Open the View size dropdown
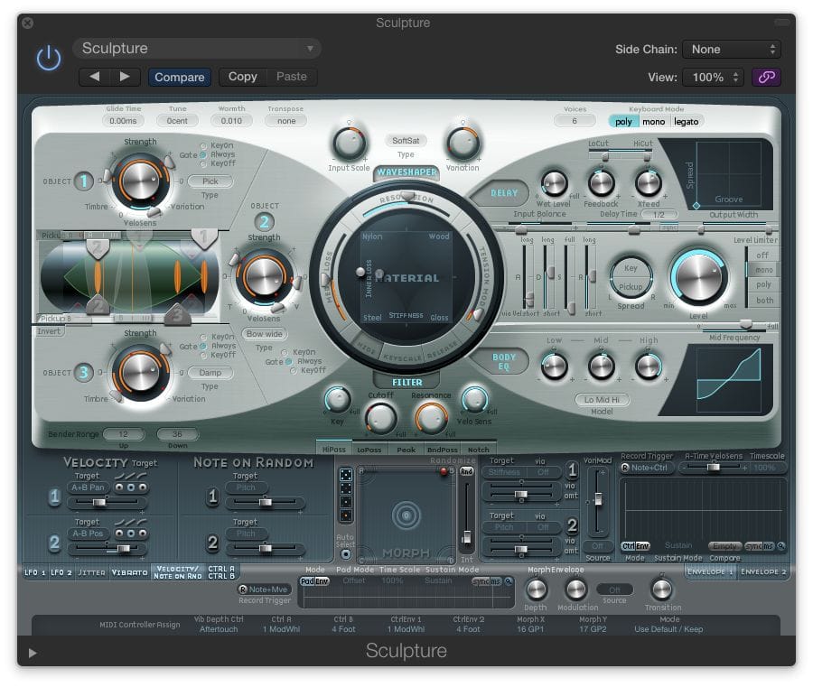The width and height of the screenshot is (813, 687). (x=712, y=78)
